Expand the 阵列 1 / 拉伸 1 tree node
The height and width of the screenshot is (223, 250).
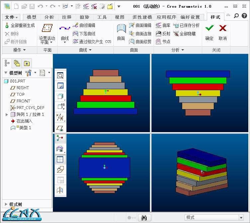[x=7, y=114]
